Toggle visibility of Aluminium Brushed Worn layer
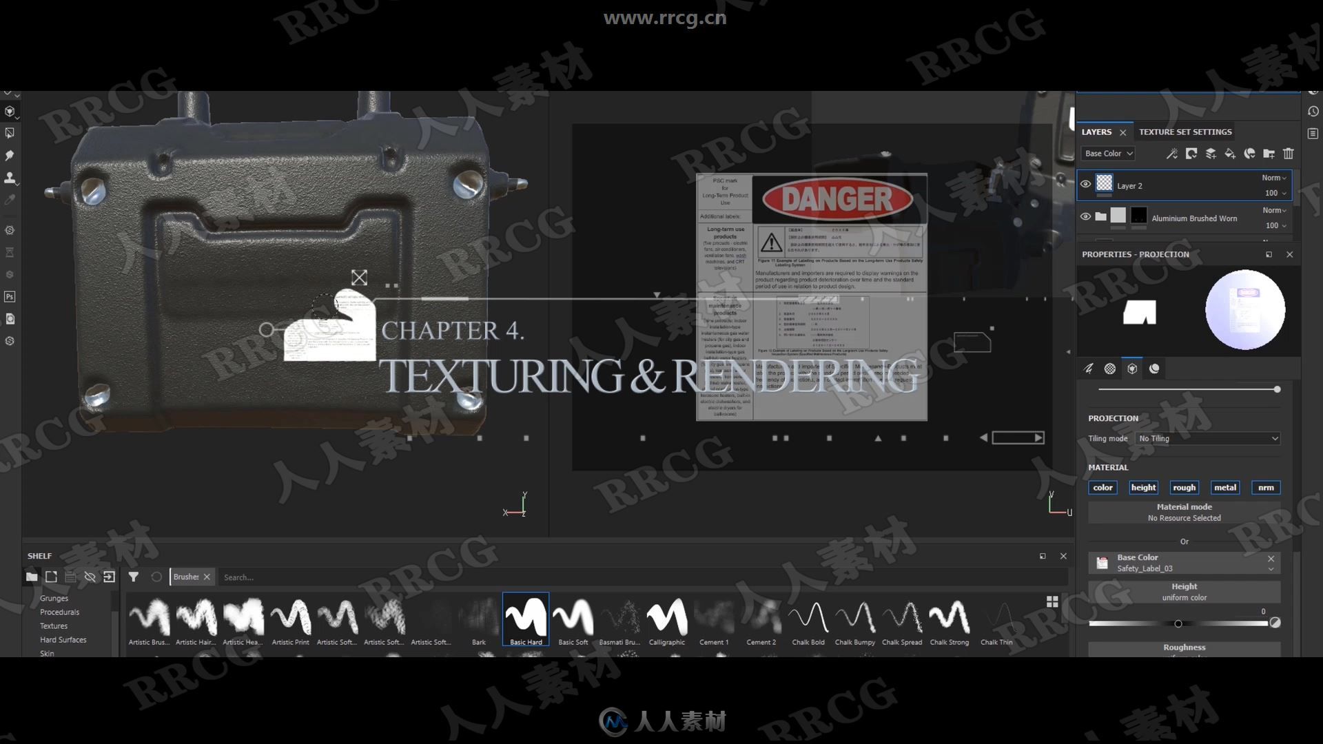The width and height of the screenshot is (1323, 744). point(1086,217)
